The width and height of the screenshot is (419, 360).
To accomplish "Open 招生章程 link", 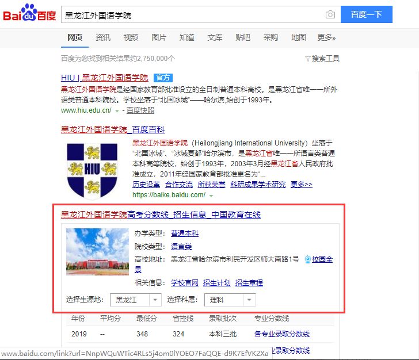I will click(249, 283).
